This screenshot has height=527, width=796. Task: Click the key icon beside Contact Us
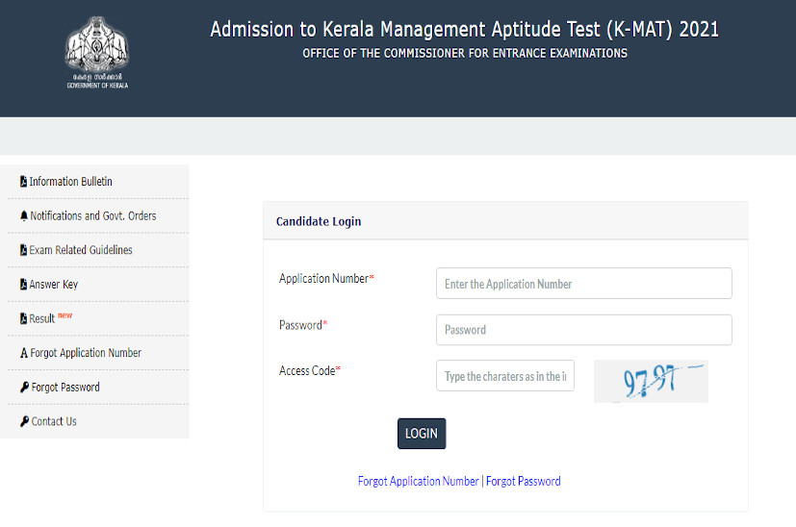(x=24, y=421)
